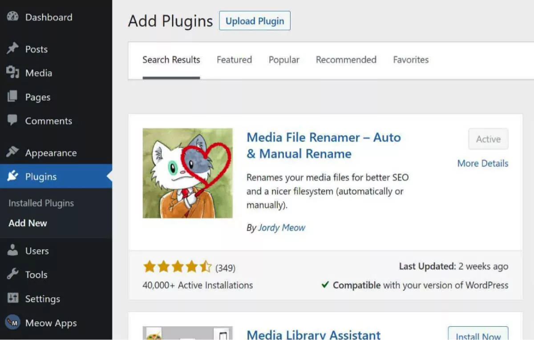Click the Tools wrench icon
Screen dimensions: 534x340
[12, 275]
